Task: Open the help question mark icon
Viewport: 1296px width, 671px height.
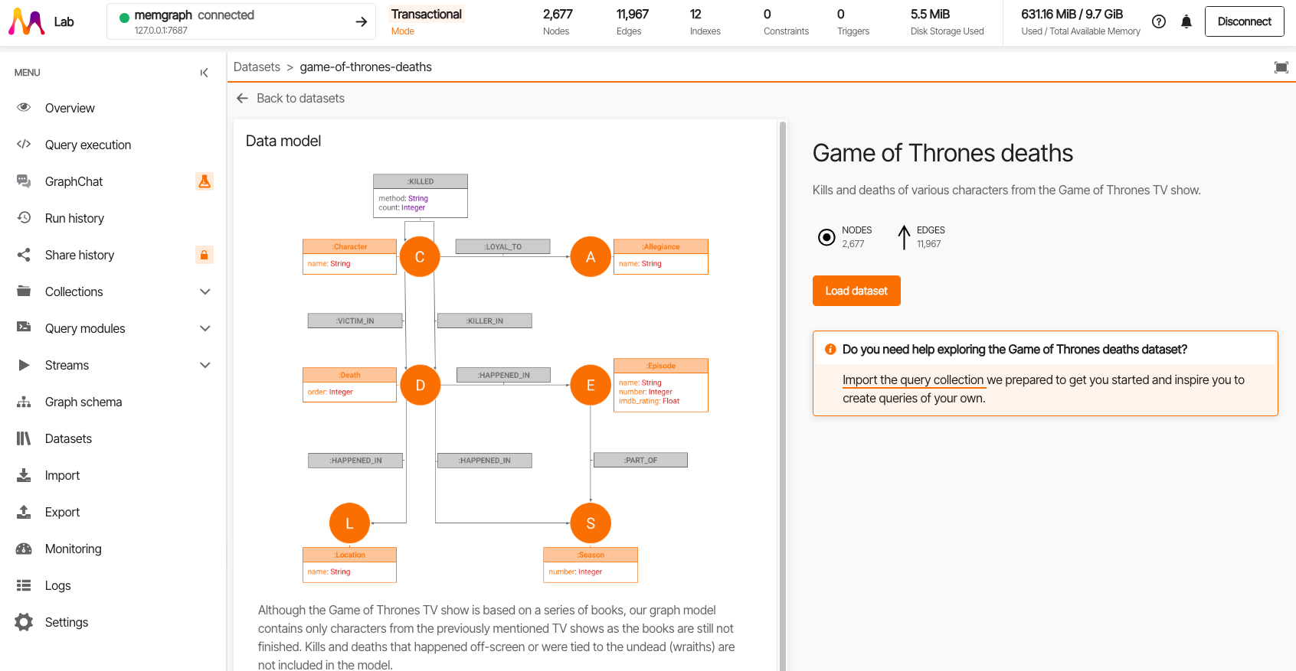Action: click(1159, 21)
